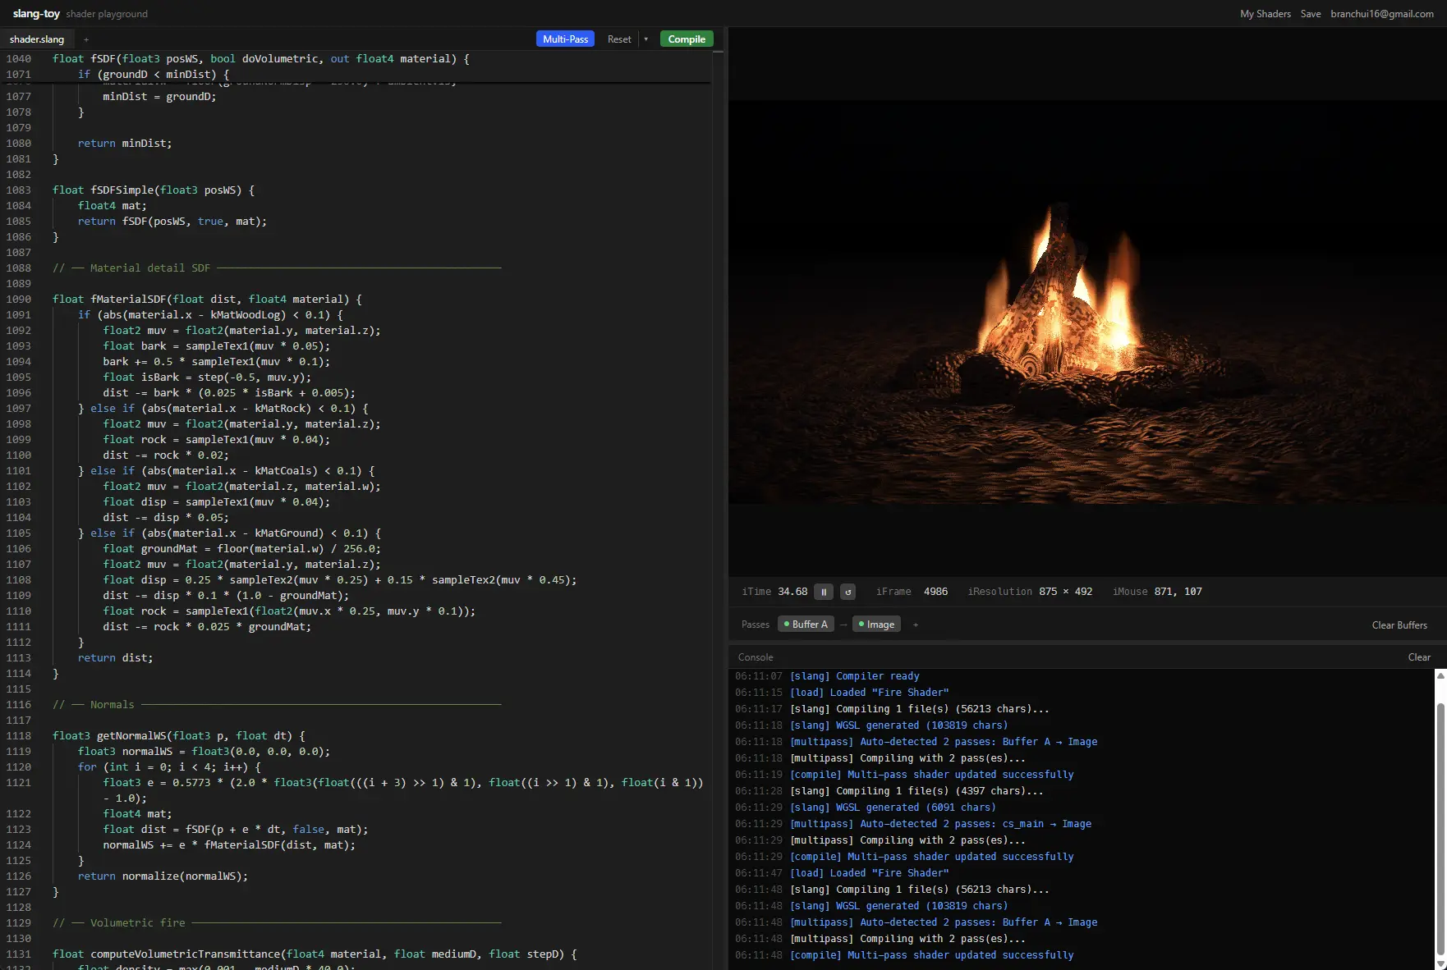
Task: Toggle the Multi-Pass mode button
Action: [x=565, y=39]
